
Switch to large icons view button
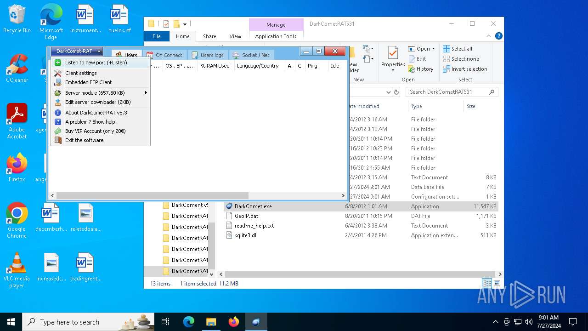click(x=497, y=283)
